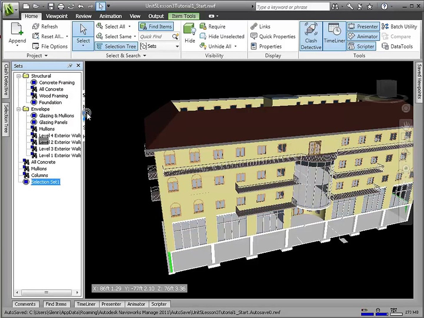Open the Animation ribbon tab

click(110, 16)
